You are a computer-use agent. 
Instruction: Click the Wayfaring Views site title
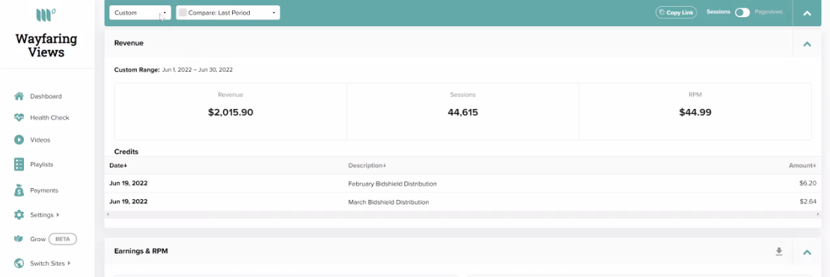click(46, 46)
